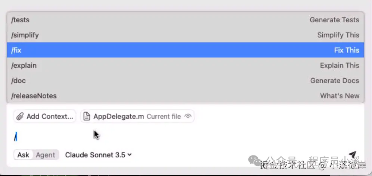Click the chevron next to Claude Sonnet 3.5

point(129,155)
